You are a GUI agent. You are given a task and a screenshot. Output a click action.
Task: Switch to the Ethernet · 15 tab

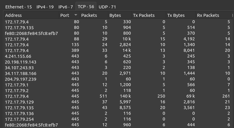point(18,7)
